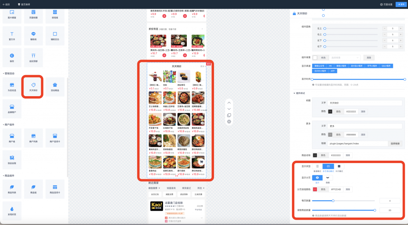Select the 天天特价 tag component icon
The width and height of the screenshot is (408, 225).
33,85
